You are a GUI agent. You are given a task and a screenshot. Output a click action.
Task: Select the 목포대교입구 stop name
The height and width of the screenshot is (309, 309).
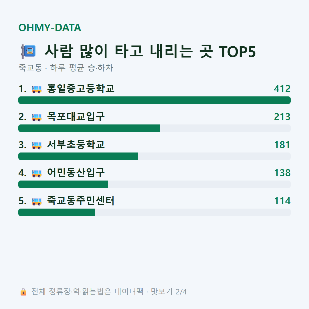(x=76, y=116)
